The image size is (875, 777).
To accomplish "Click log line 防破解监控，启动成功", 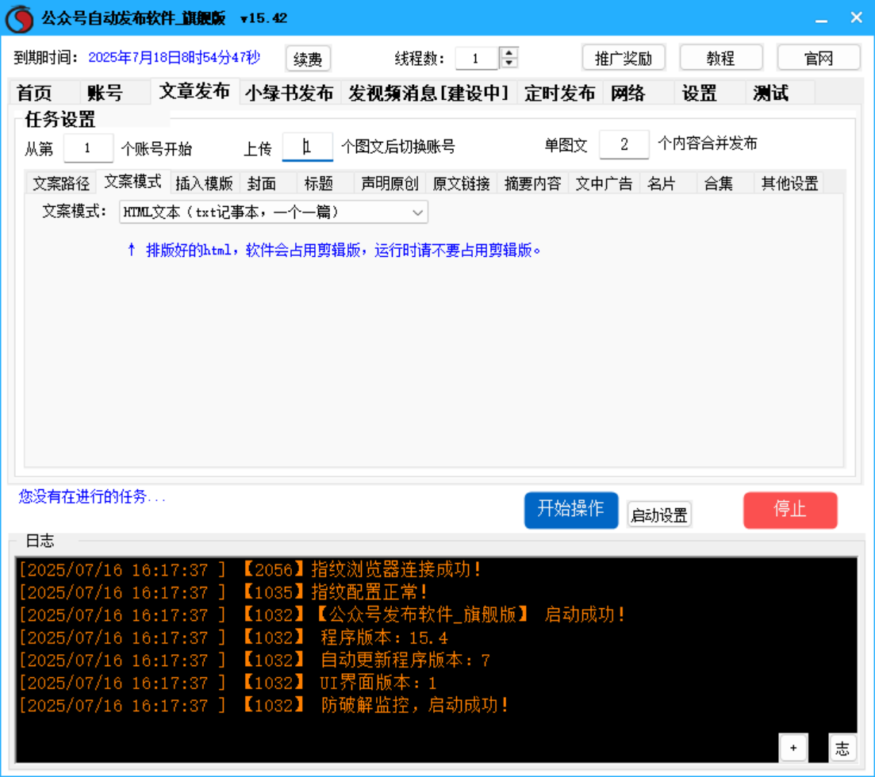I will 263,705.
